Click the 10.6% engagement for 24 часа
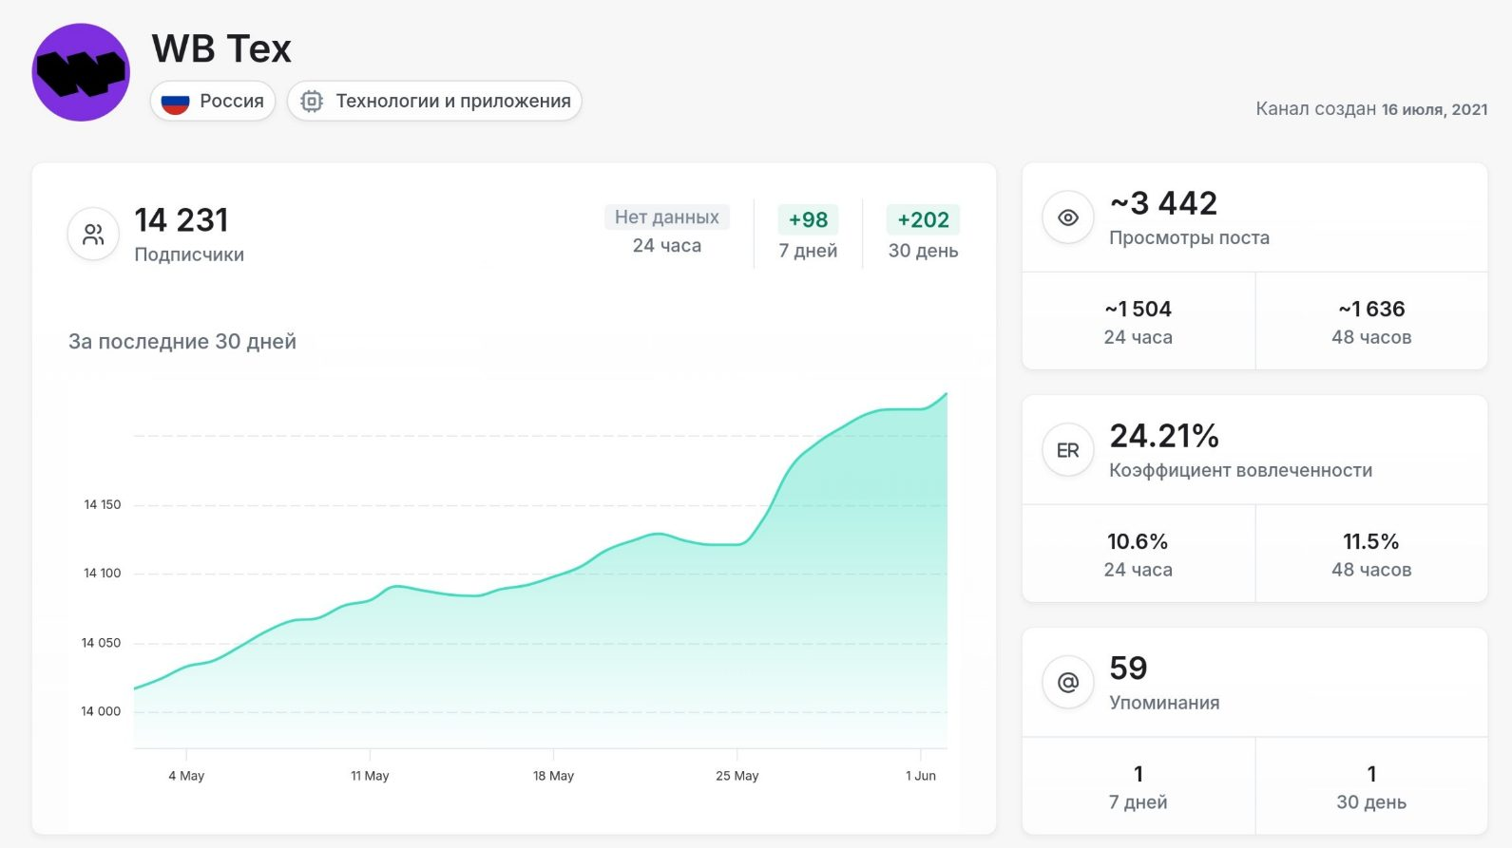The width and height of the screenshot is (1512, 848). pos(1138,541)
